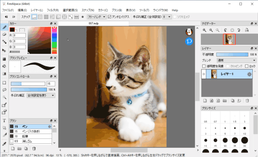Enable the parallel diagonal lines snap
Screen dimensions: 258x157
tap(40, 17)
